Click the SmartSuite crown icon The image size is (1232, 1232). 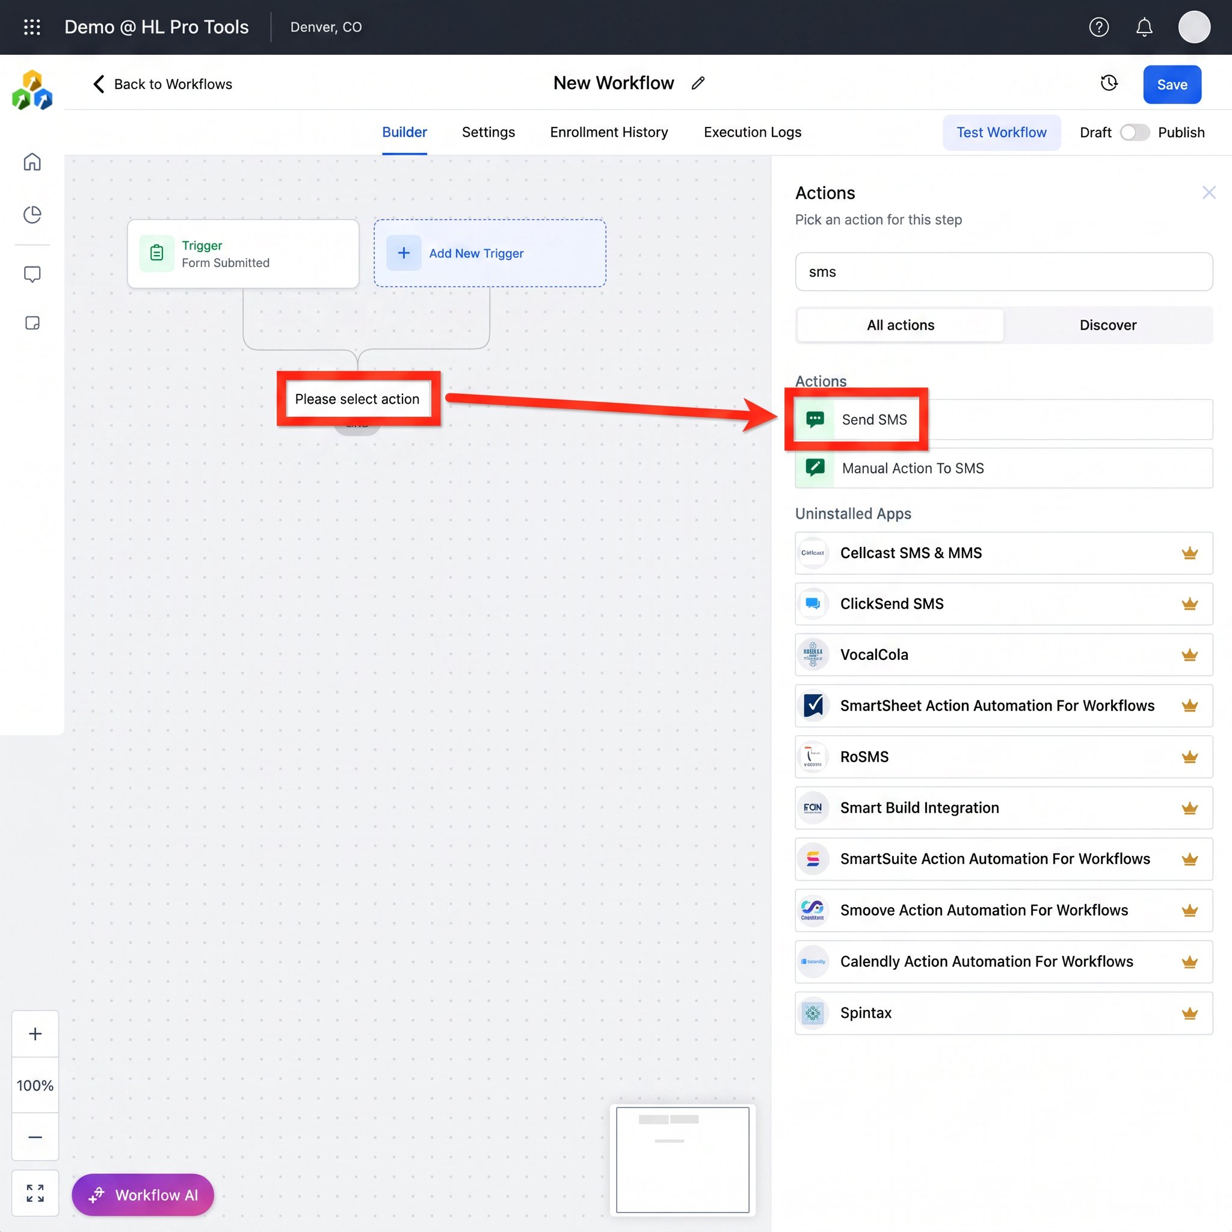point(1189,859)
